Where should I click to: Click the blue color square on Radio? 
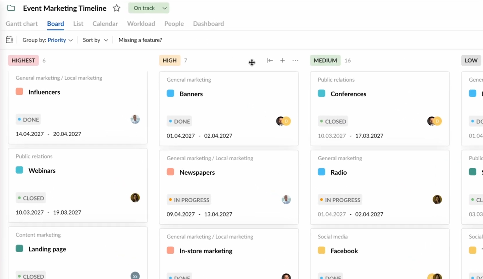(322, 172)
